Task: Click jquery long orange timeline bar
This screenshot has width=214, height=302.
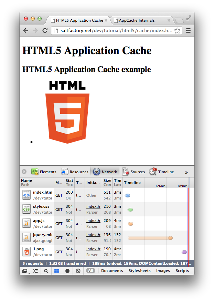Action: (150, 238)
